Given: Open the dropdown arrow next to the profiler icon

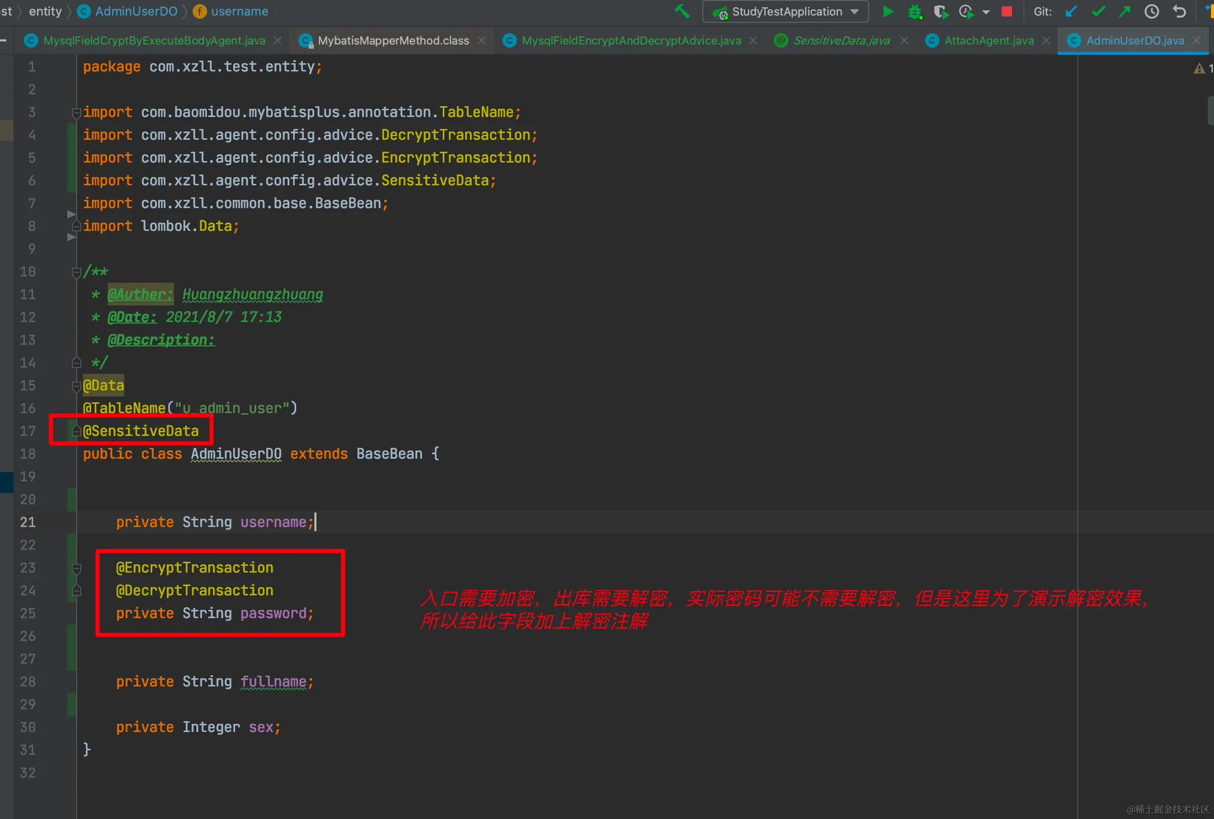Looking at the screenshot, I should coord(986,12).
